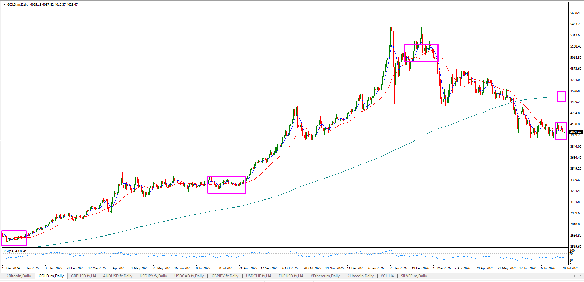Click the 28 Jul 2026 date label
The height and width of the screenshot is (282, 584).
click(x=570, y=268)
